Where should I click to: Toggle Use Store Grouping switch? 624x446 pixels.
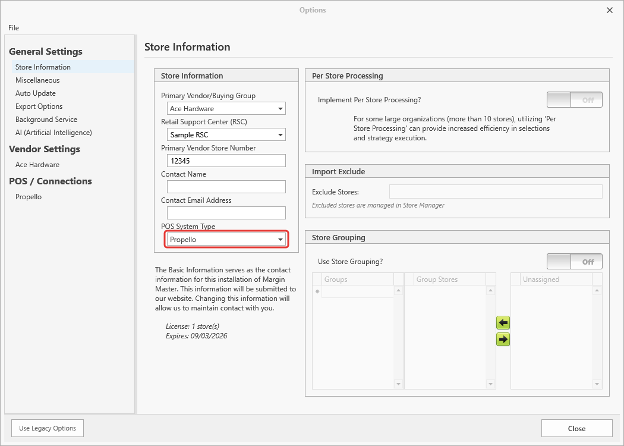point(574,262)
